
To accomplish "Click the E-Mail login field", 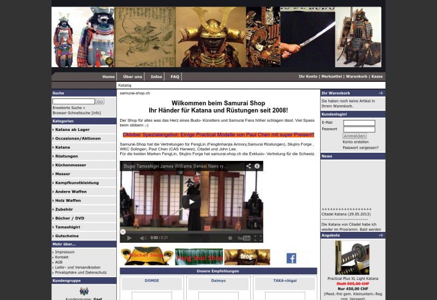I will 359,123.
